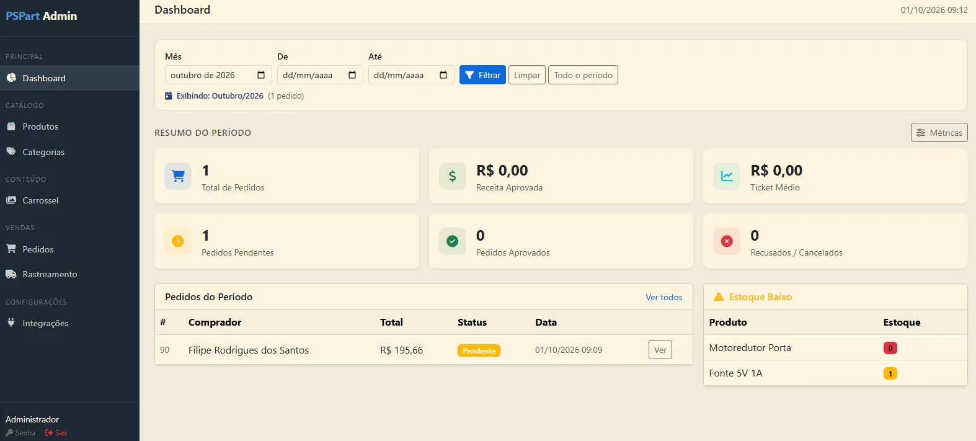Click the blue cart icon on Total de Pedidos card
This screenshot has width=976, height=441.
(178, 176)
